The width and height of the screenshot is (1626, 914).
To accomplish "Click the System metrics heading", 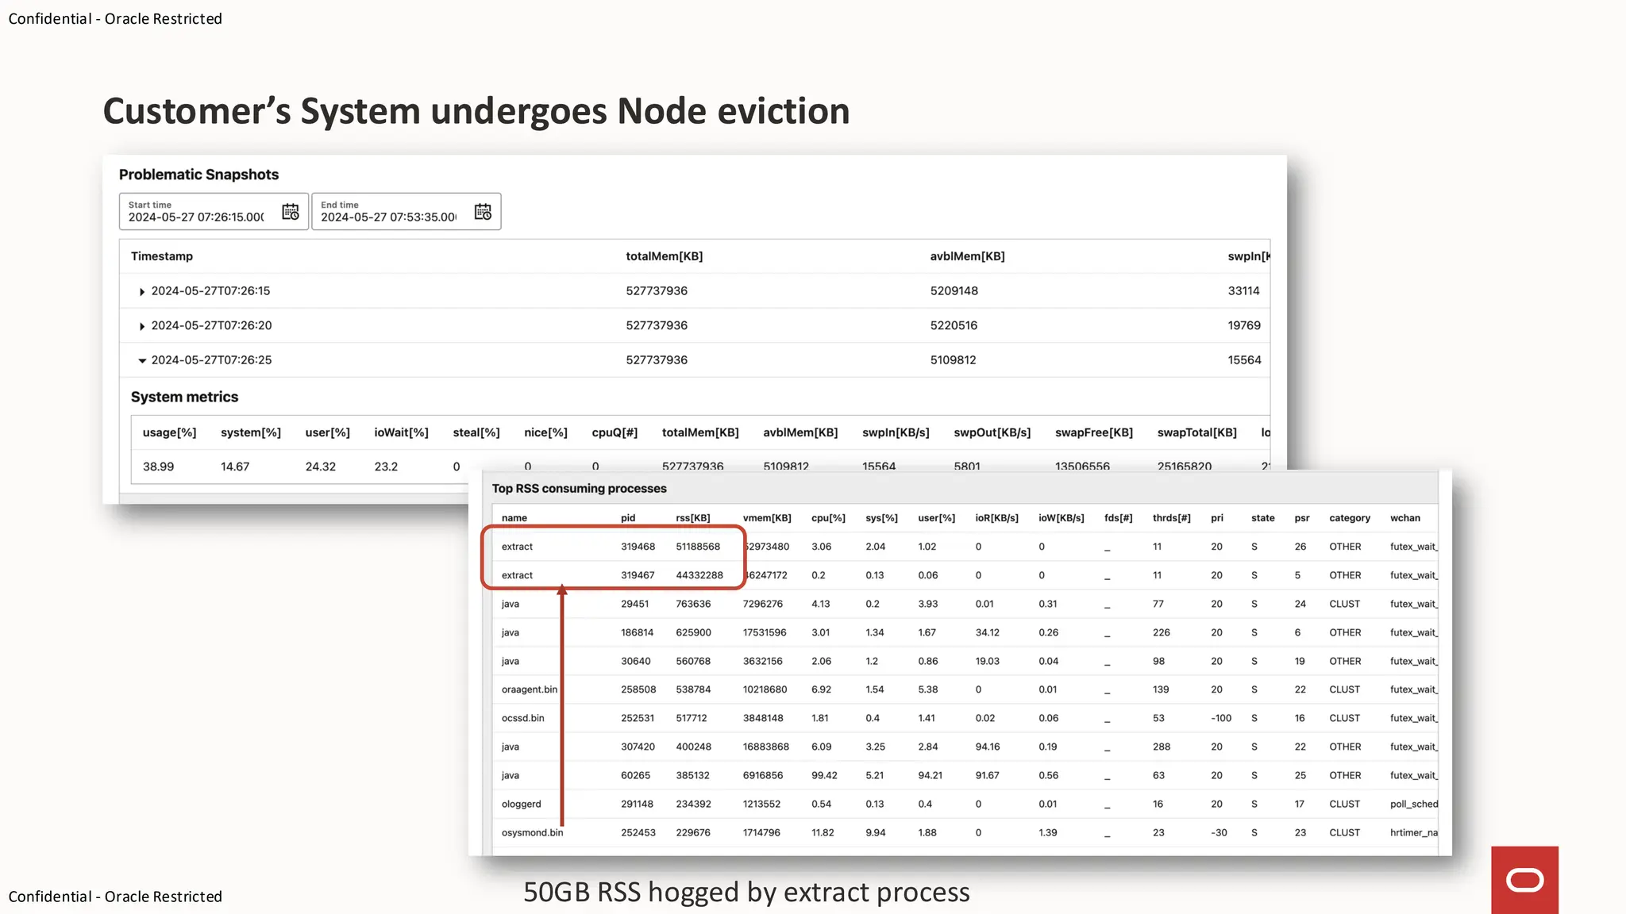I will tap(184, 397).
